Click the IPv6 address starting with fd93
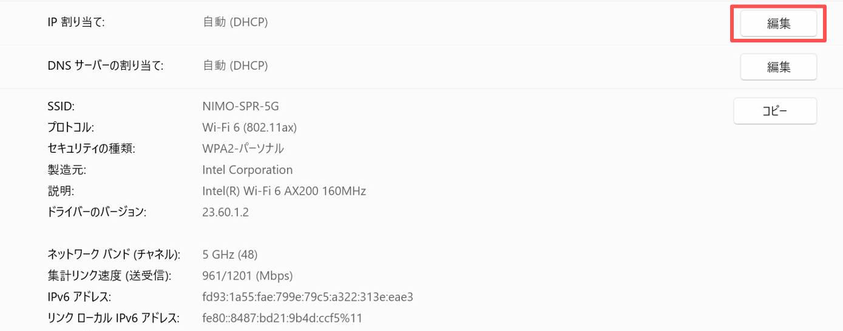This screenshot has height=331, width=843. pos(307,297)
